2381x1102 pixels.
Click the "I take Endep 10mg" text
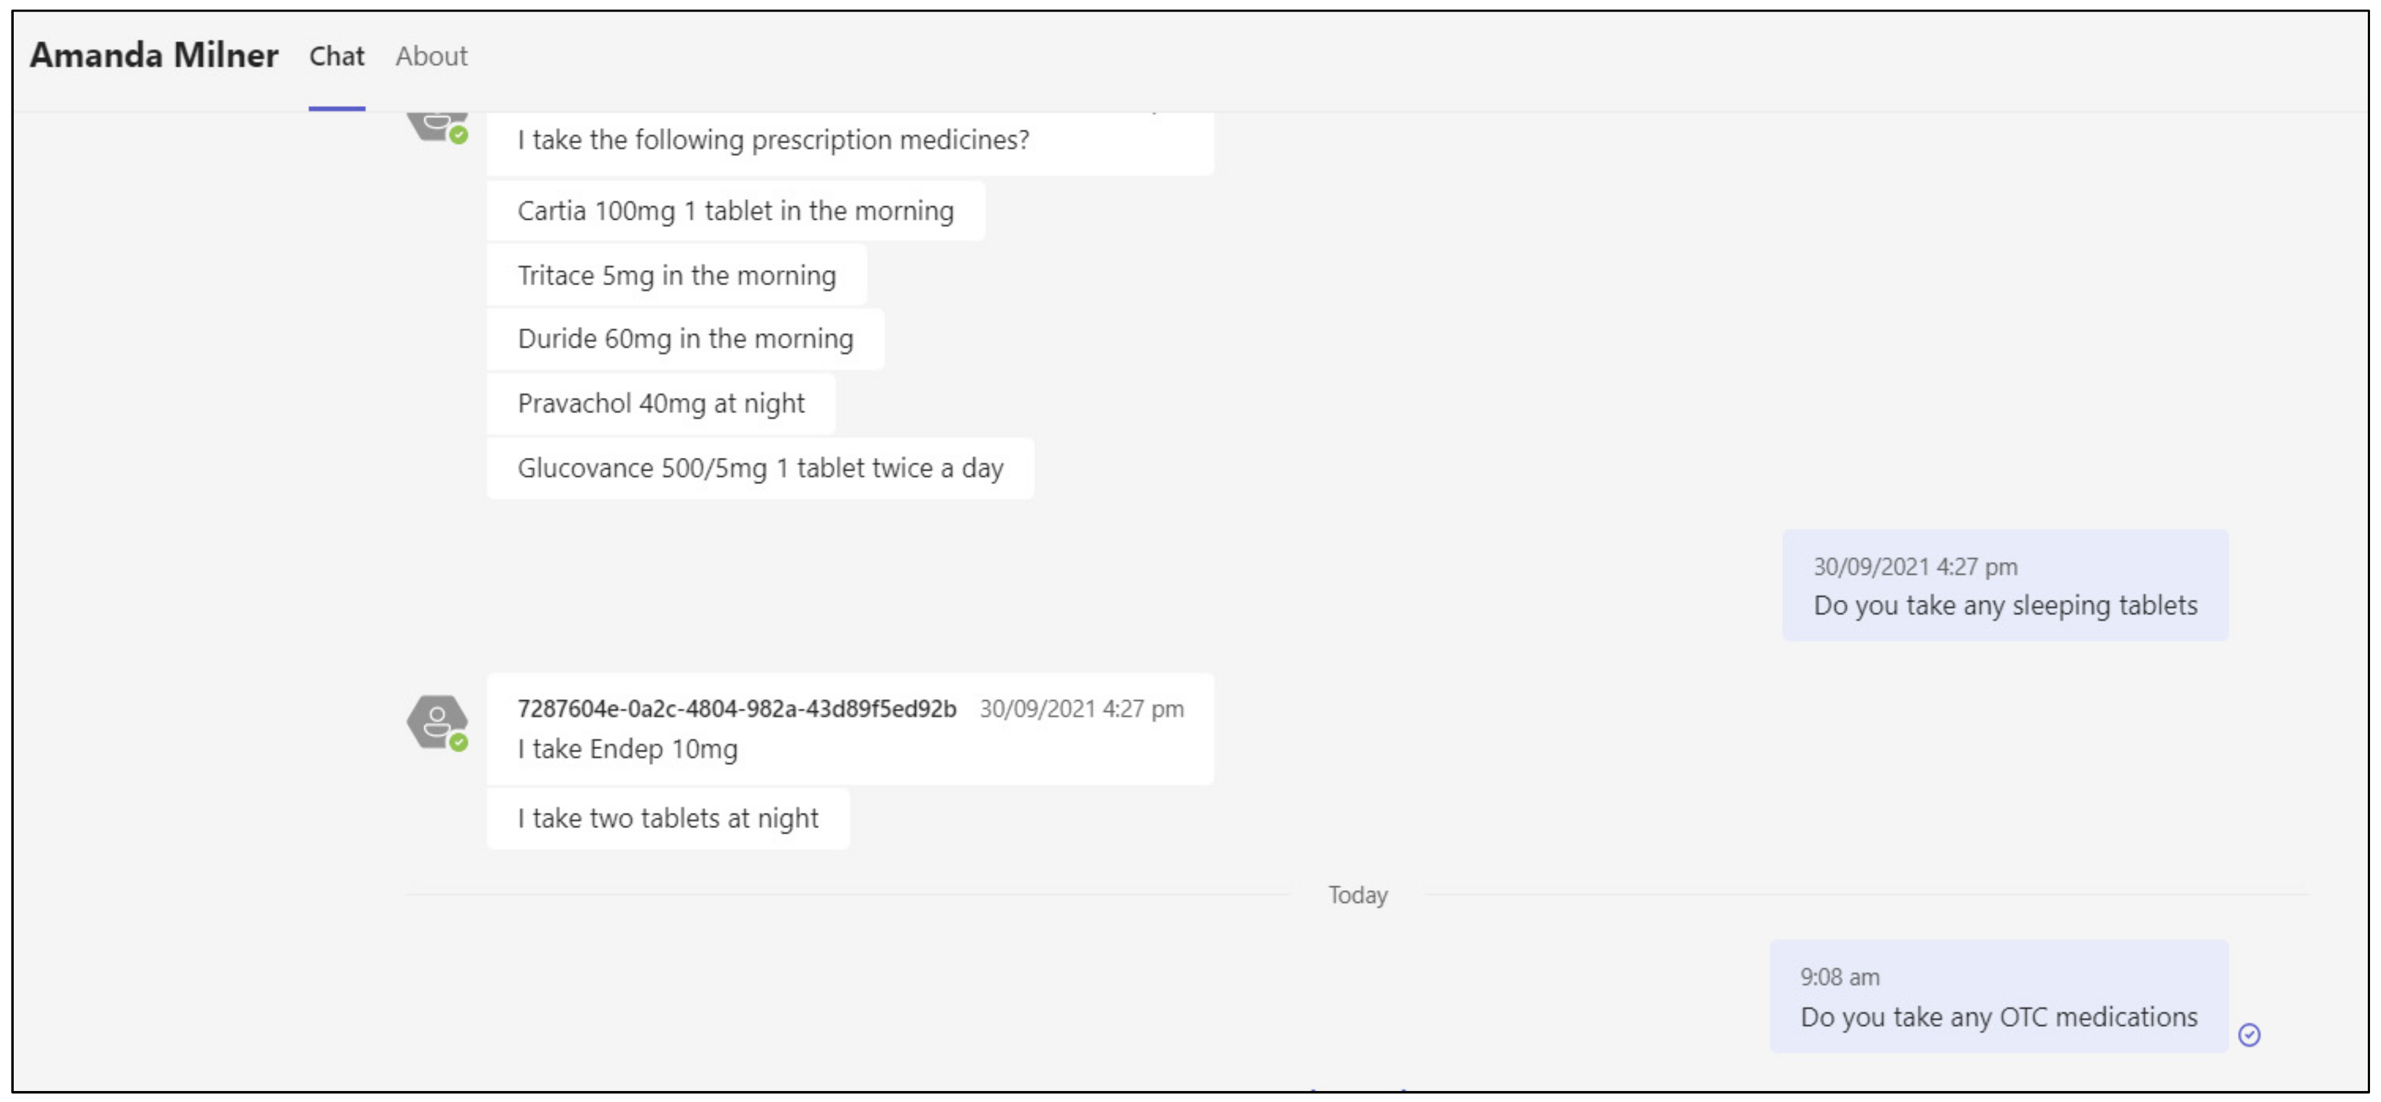click(628, 748)
